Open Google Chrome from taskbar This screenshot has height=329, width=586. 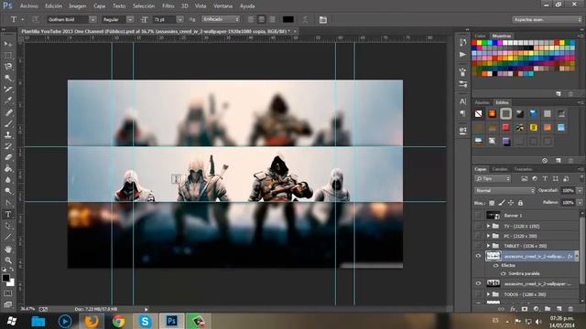(x=119, y=321)
